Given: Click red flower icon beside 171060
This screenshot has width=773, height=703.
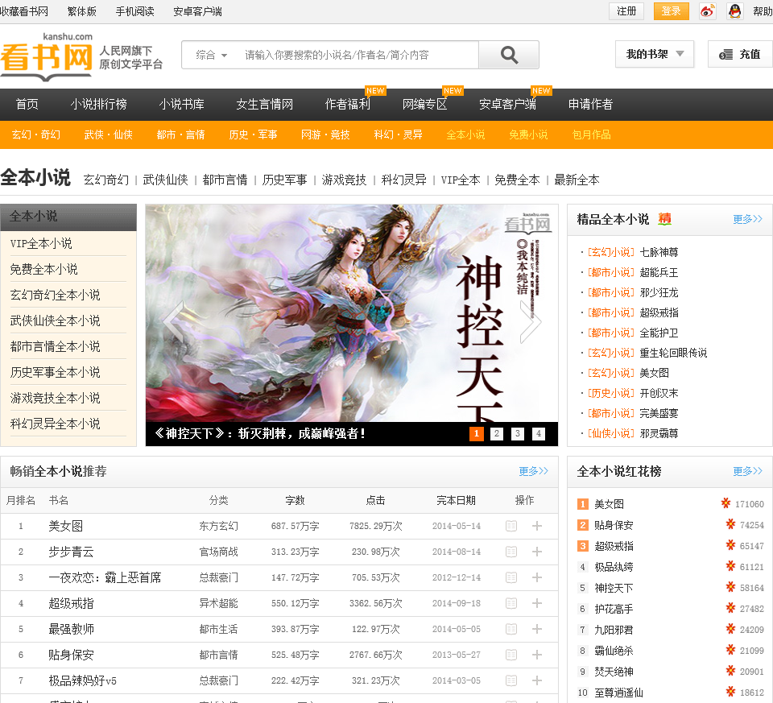Looking at the screenshot, I should tap(725, 502).
